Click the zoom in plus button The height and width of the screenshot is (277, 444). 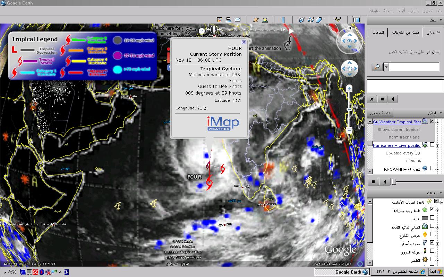tap(349, 89)
